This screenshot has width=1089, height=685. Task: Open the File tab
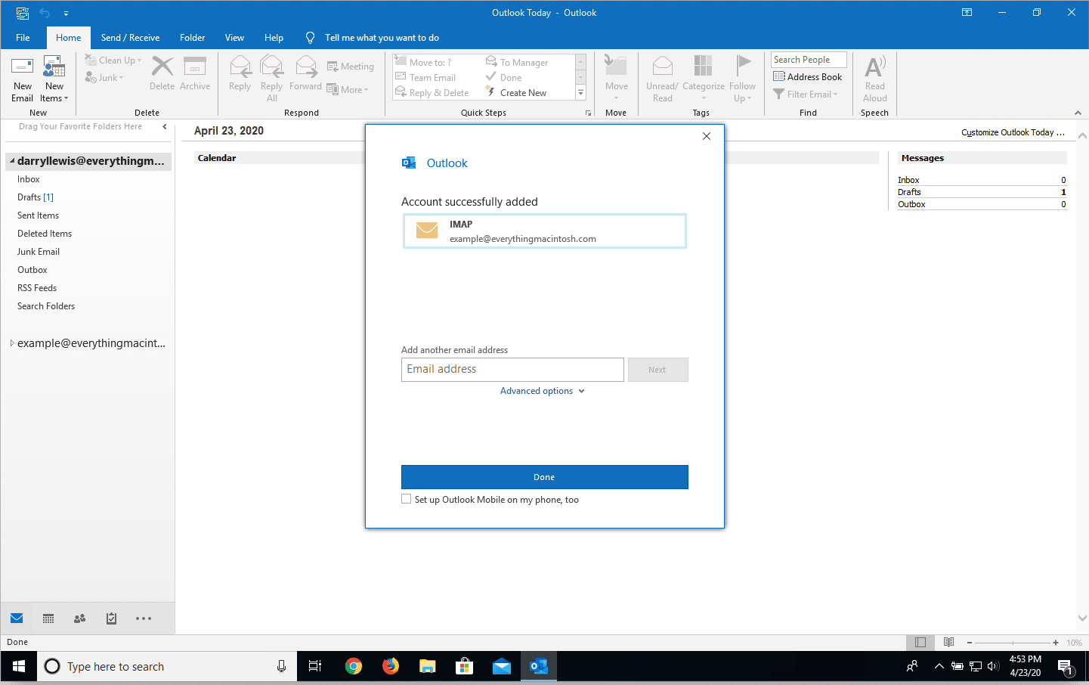click(x=23, y=38)
